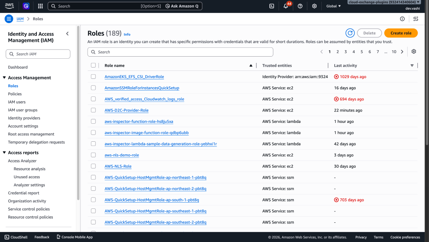Check aws-nls-demo-role row
The image size is (429, 242).
(93, 155)
